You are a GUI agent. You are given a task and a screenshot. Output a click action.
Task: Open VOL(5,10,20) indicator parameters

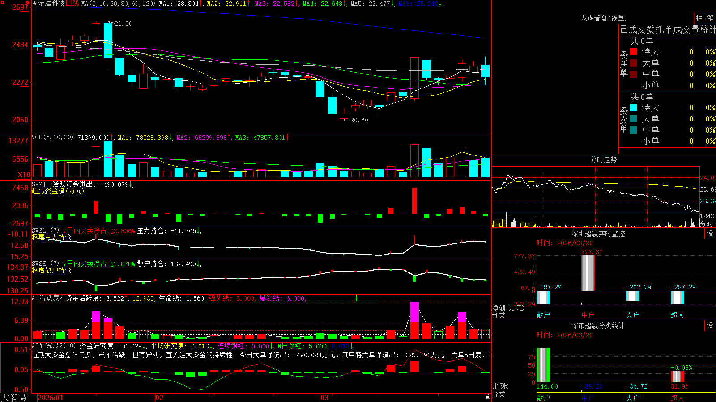53,138
